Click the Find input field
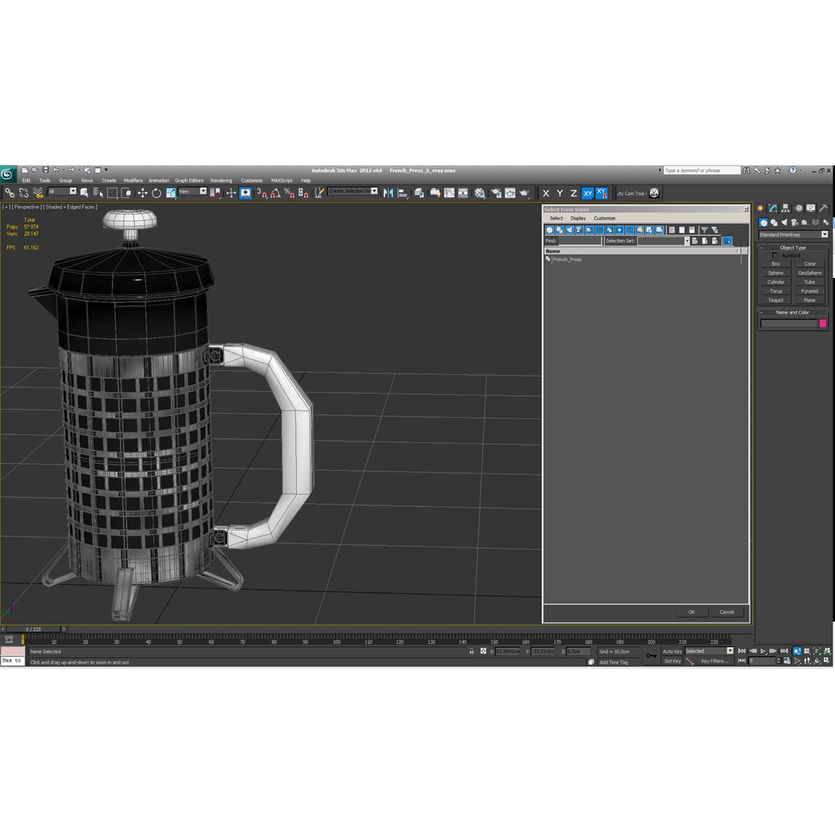The width and height of the screenshot is (835, 835). pos(579,241)
